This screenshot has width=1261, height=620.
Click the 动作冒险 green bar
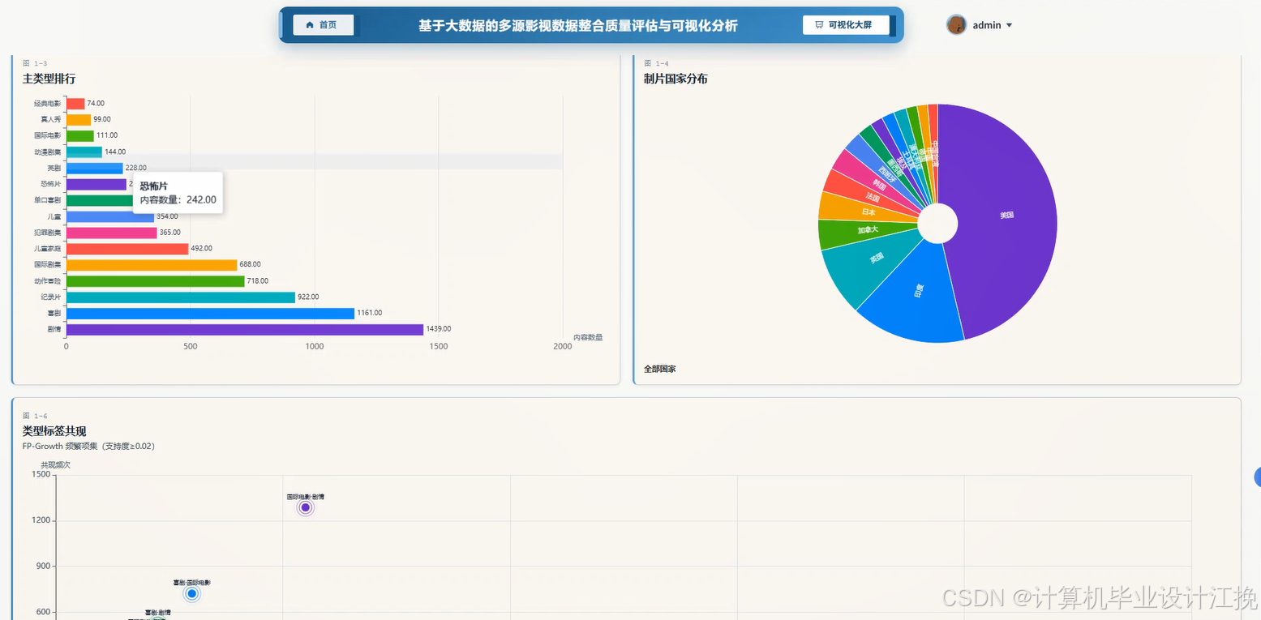click(x=155, y=281)
